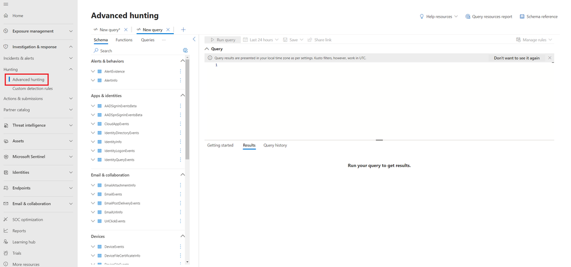571x267 pixels.
Task: Add a new query tab with plus icon
Action: point(183,30)
